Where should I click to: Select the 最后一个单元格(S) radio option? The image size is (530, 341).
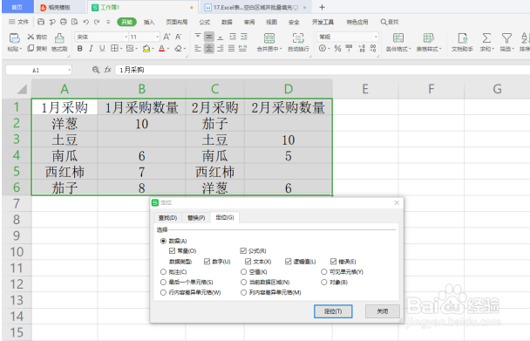(x=163, y=283)
